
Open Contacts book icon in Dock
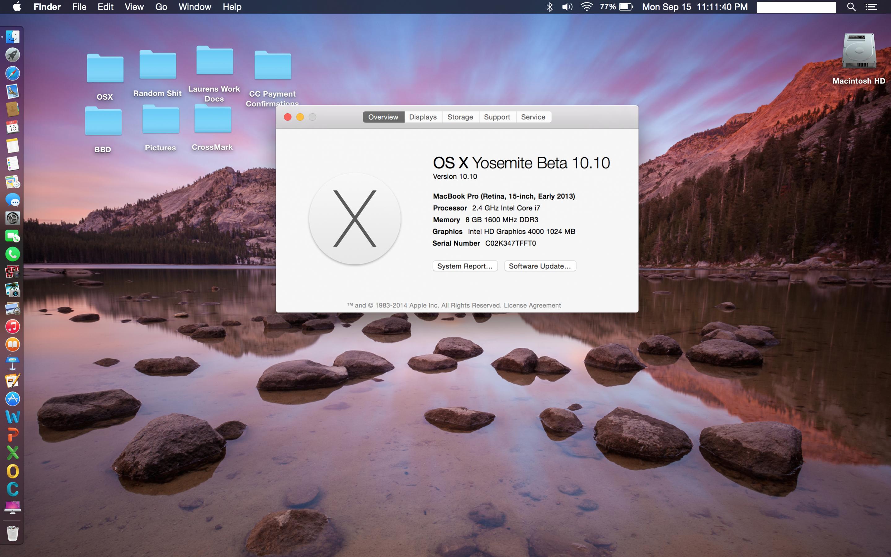12,109
